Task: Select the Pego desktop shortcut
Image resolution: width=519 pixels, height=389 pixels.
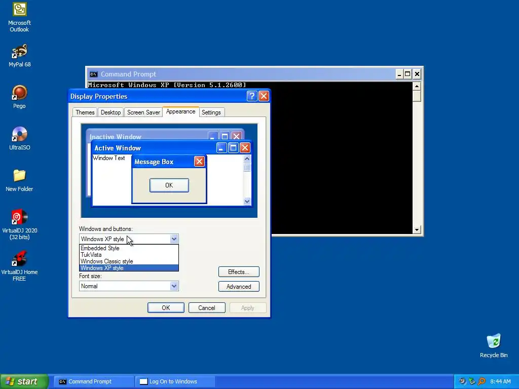Action: click(x=20, y=97)
